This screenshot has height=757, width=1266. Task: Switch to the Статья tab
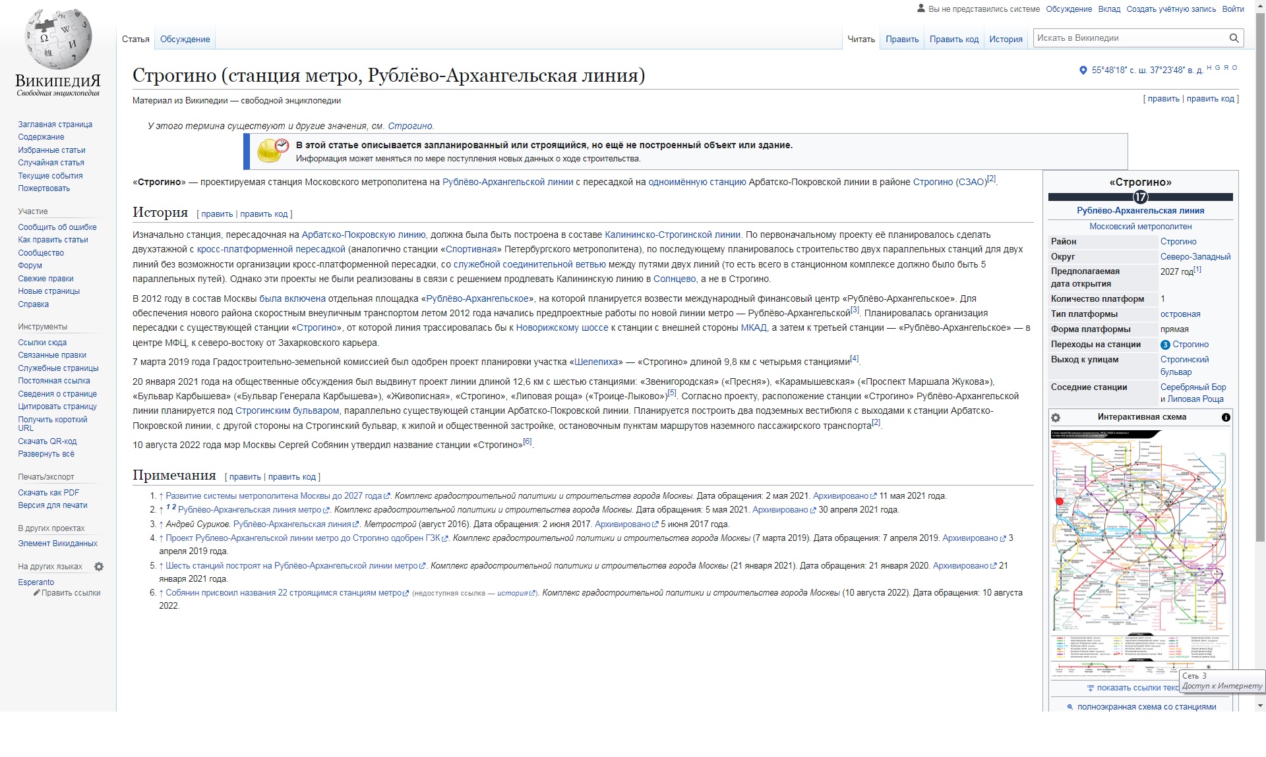click(x=136, y=40)
